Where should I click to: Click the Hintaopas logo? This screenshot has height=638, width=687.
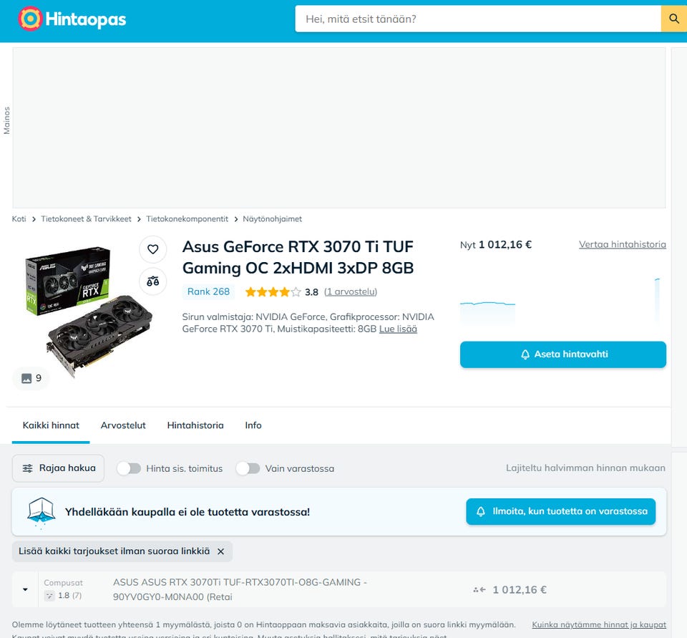coord(72,19)
